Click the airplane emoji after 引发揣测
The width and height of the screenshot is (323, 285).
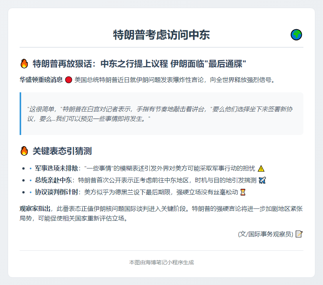[262, 180]
